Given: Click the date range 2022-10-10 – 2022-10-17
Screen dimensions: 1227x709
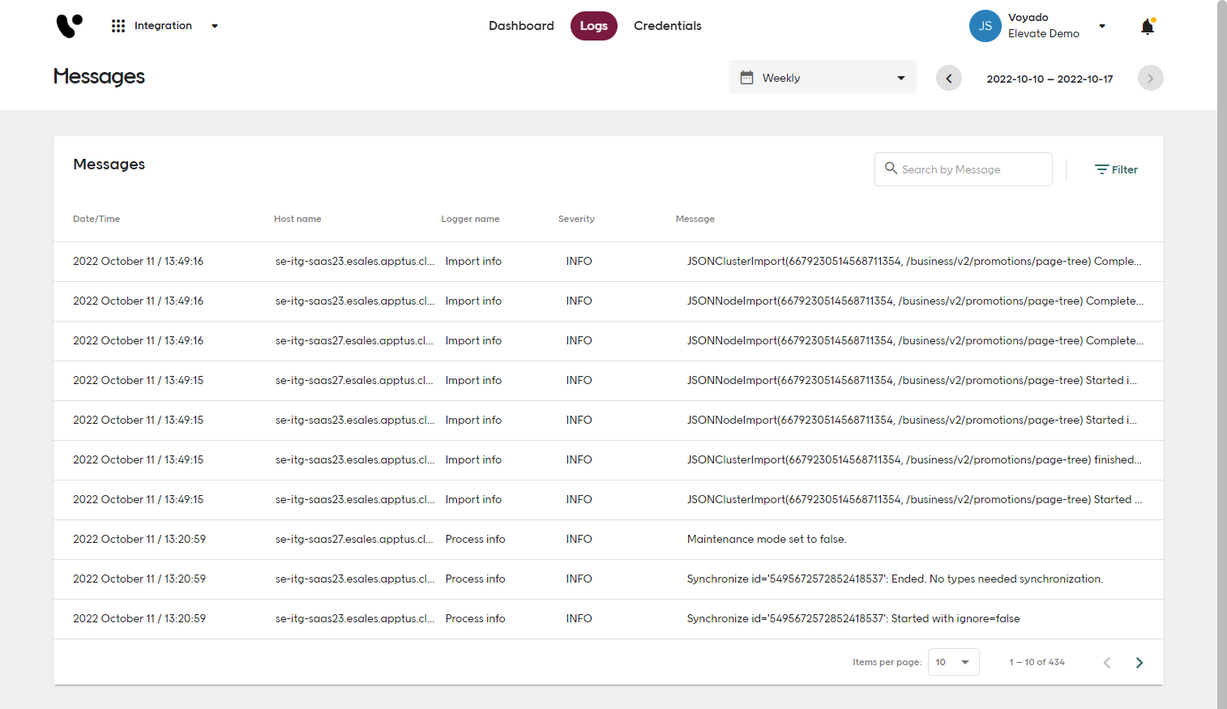Looking at the screenshot, I should (1050, 79).
